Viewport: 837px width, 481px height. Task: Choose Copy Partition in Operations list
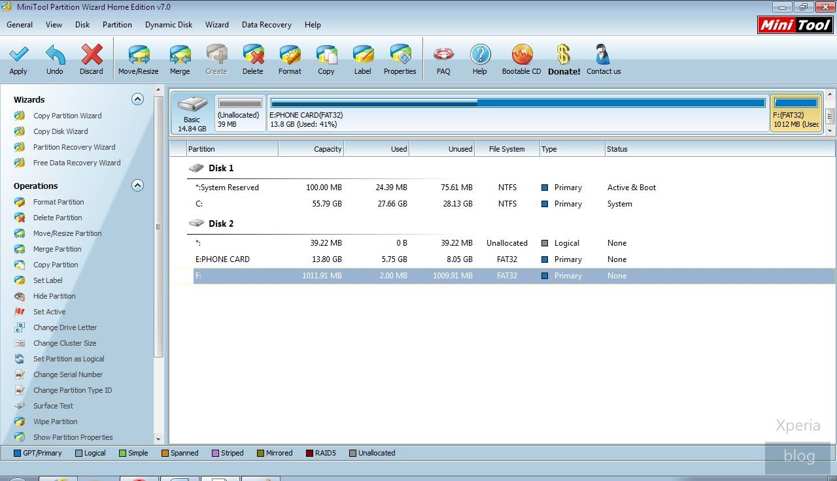click(x=56, y=265)
